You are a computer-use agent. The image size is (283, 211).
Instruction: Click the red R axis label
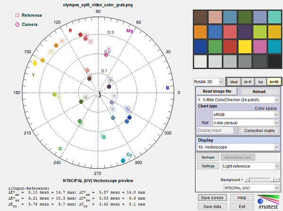coord(70,31)
